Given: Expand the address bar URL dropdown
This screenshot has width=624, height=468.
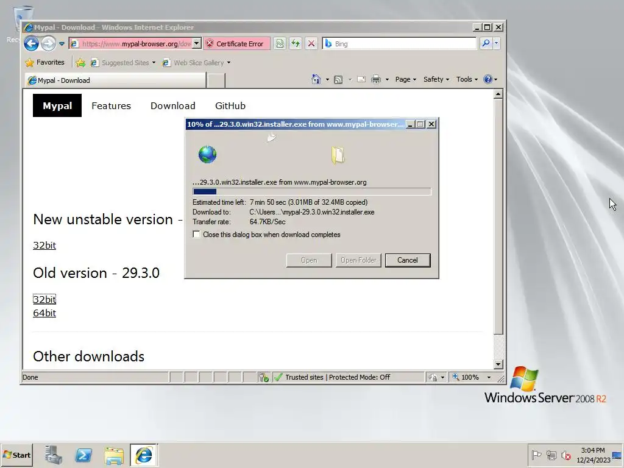Looking at the screenshot, I should (197, 44).
